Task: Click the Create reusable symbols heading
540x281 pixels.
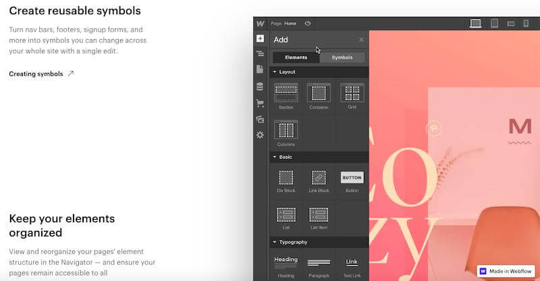Action: [x=75, y=11]
